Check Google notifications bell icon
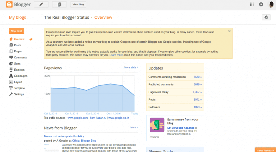The height and width of the screenshot is (152, 276). [x=261, y=4]
